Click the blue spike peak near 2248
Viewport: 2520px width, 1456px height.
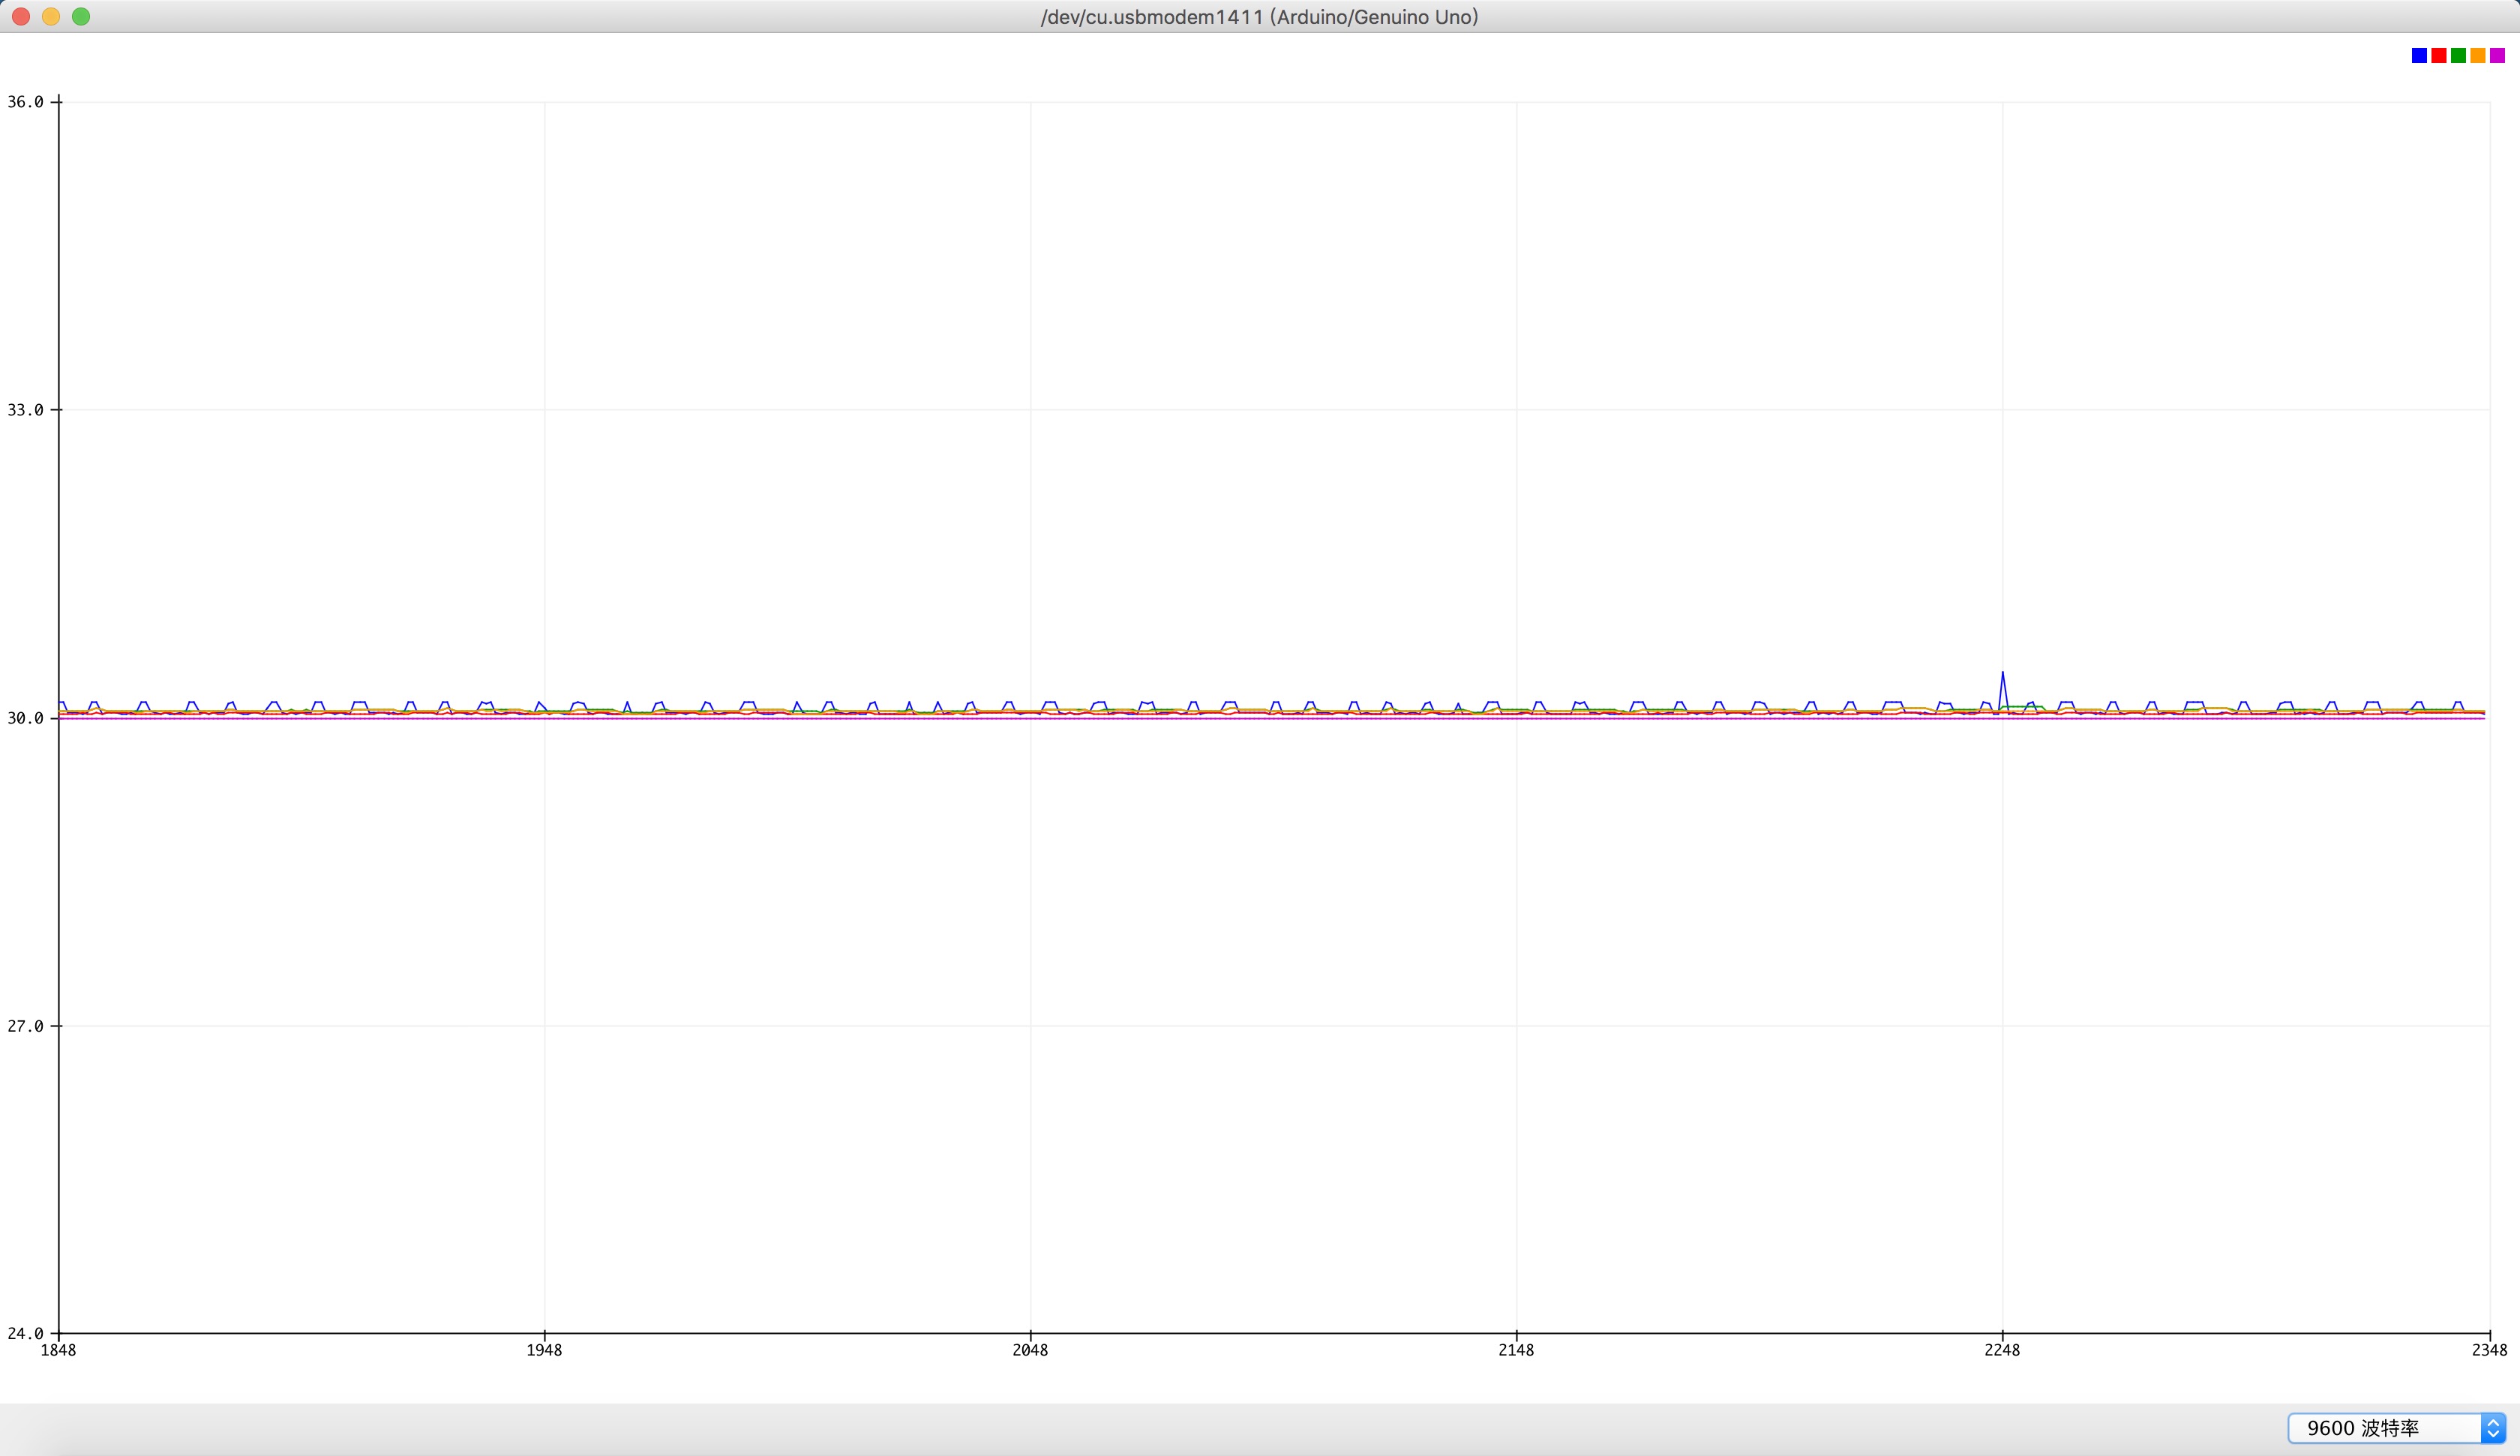2002,673
